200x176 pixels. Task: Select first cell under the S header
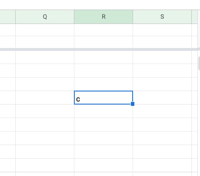162,30
